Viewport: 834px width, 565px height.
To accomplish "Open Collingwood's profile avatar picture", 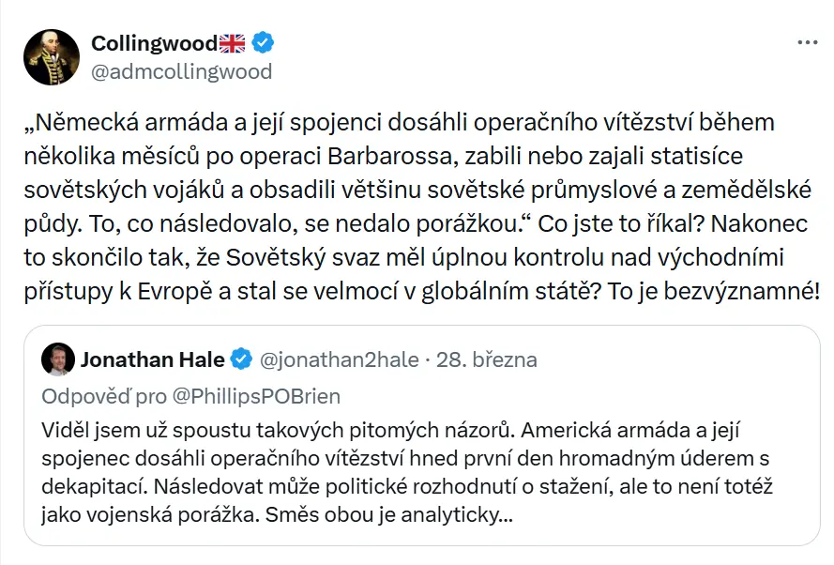I will point(51,57).
